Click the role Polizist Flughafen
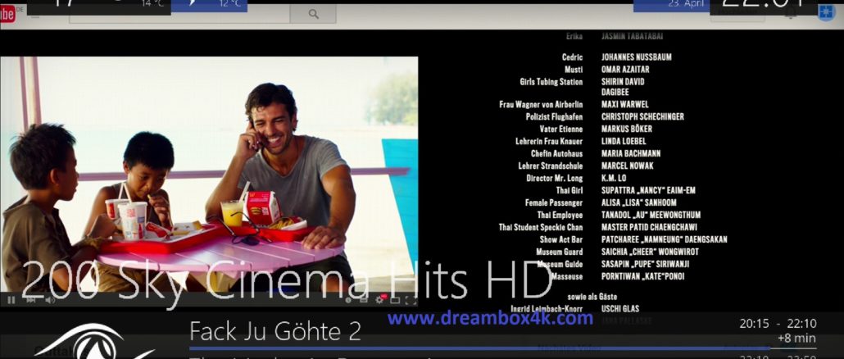Image resolution: width=844 pixels, height=359 pixels. [555, 116]
